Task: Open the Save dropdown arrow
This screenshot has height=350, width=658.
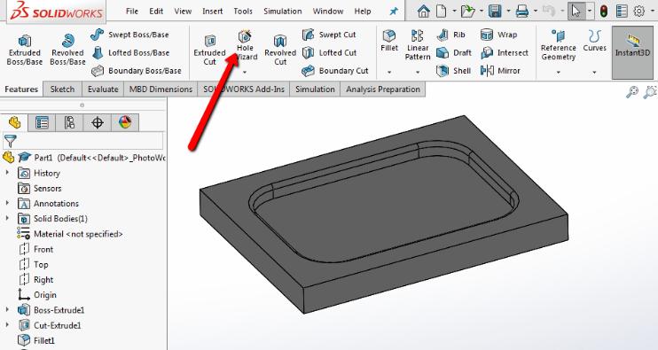Action: pos(508,12)
